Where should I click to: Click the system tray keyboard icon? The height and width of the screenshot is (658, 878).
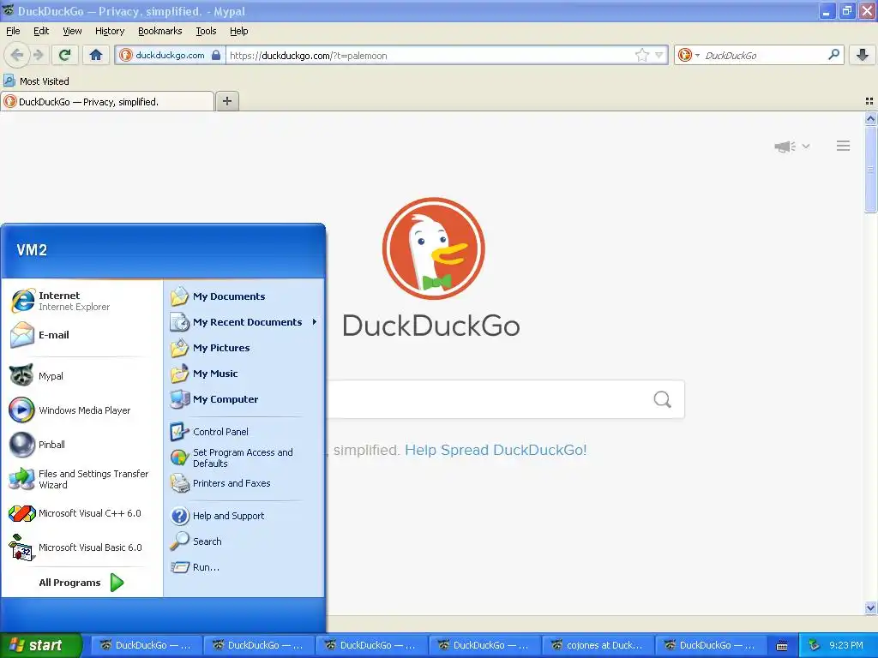[782, 646]
